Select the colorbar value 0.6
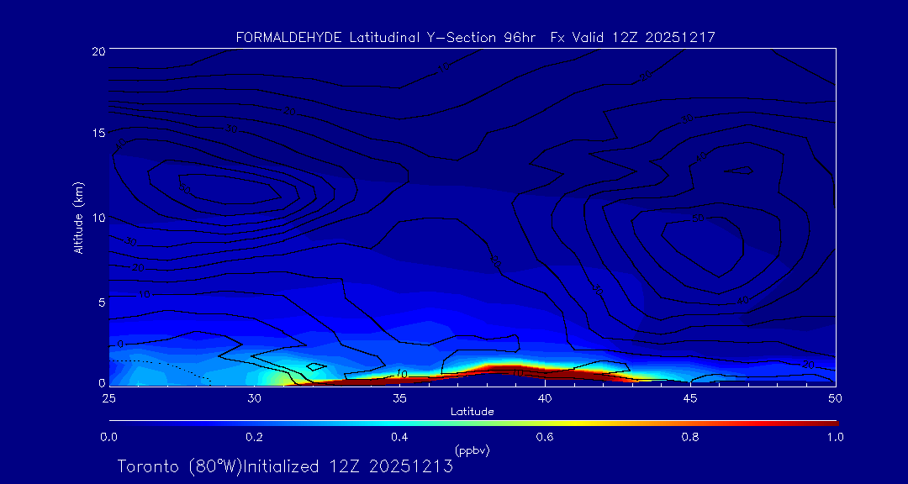 click(545, 437)
